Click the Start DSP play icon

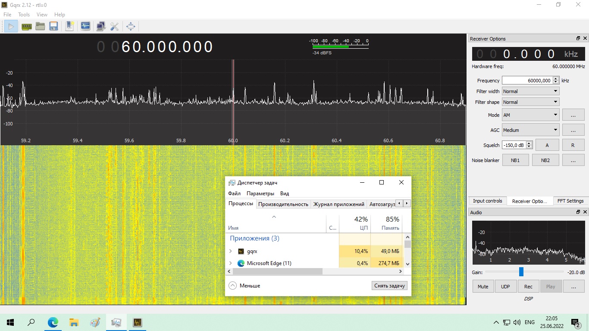(11, 26)
